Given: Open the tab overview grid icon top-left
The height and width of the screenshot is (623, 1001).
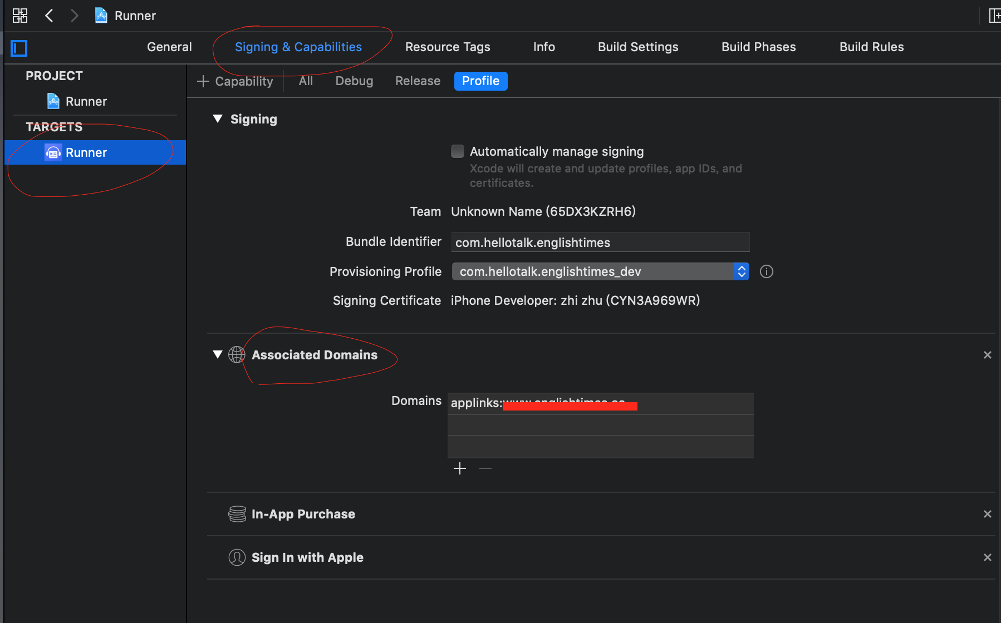Looking at the screenshot, I should coord(19,15).
